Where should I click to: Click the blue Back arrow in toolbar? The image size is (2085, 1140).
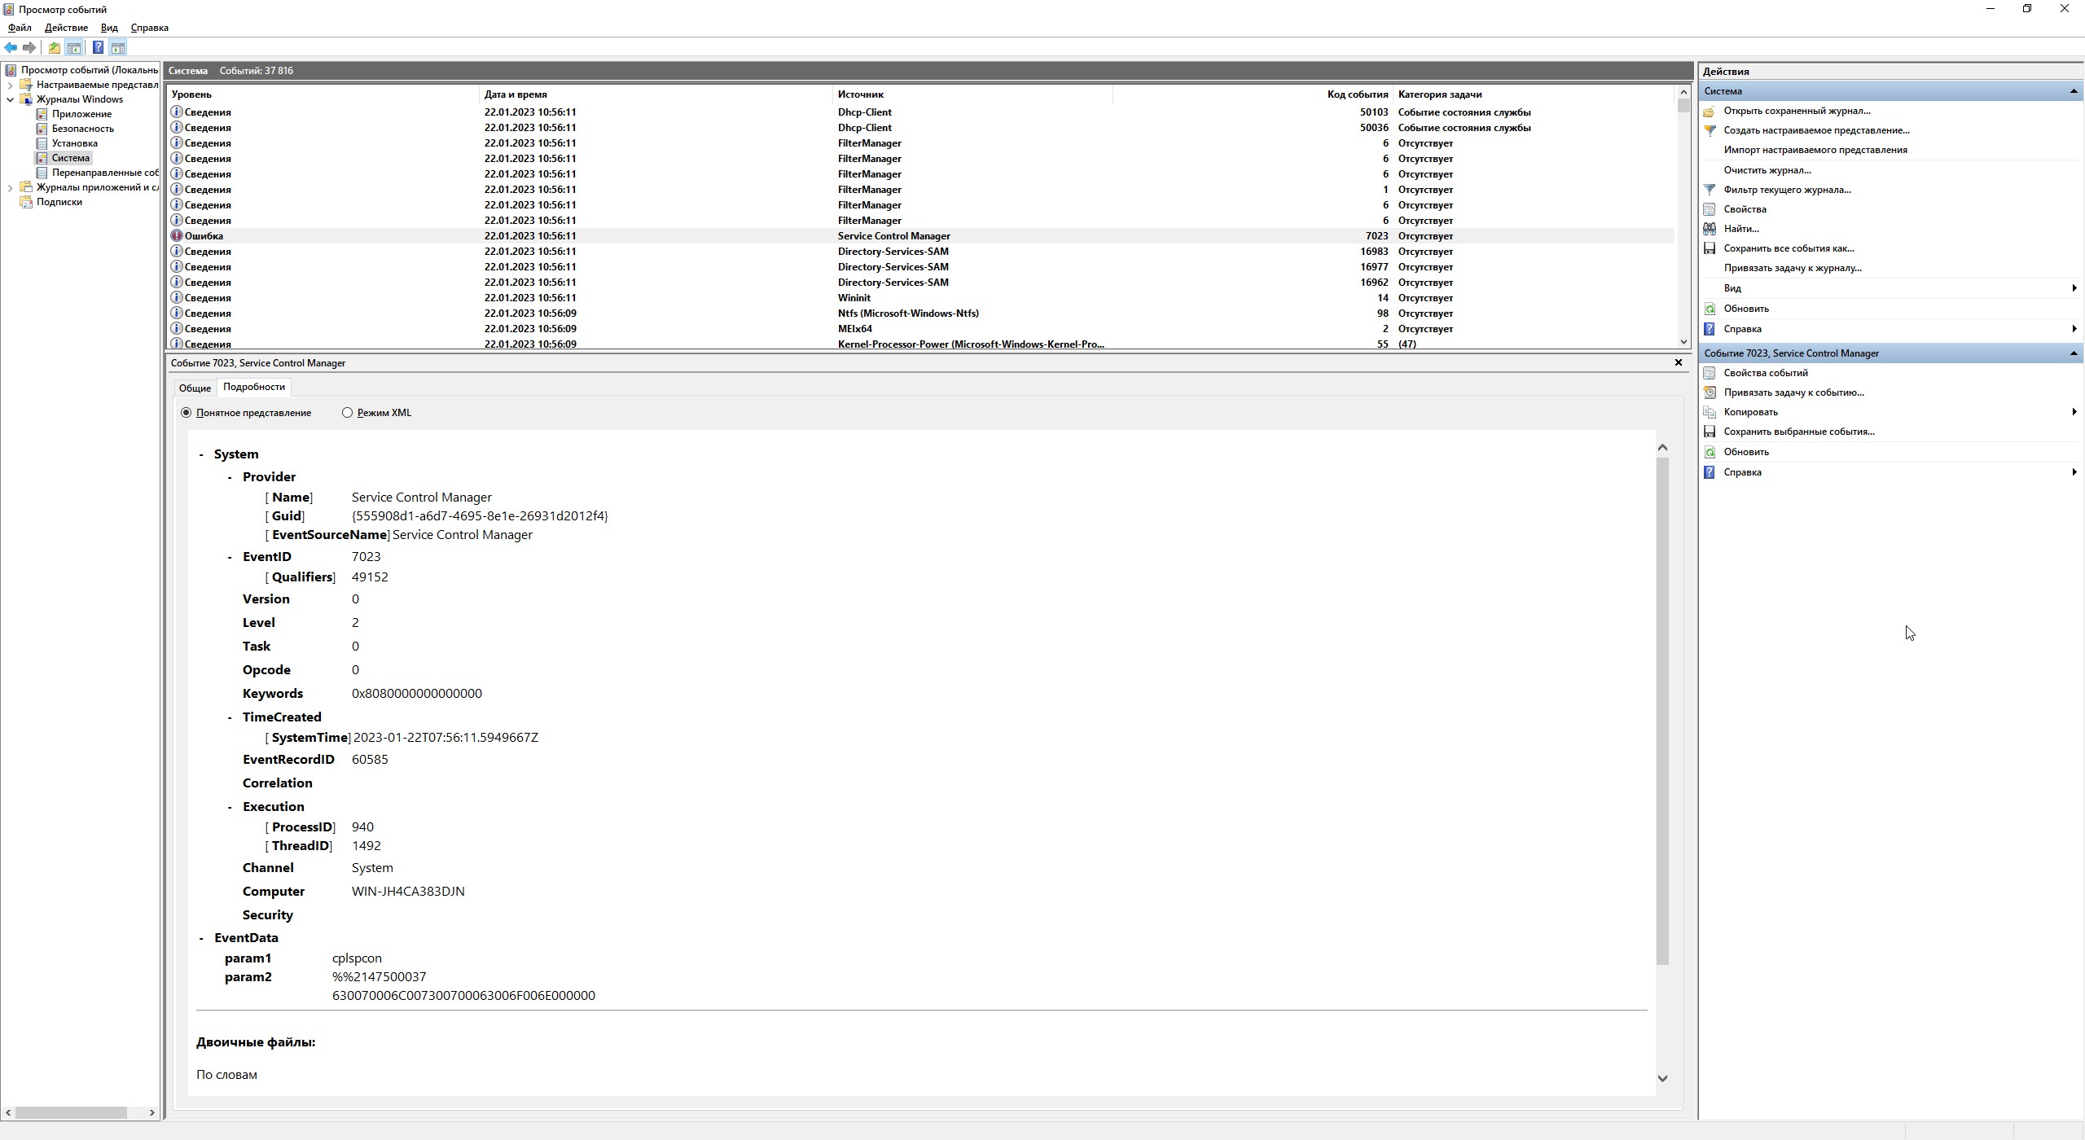(x=11, y=48)
